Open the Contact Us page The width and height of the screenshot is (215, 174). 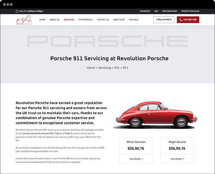pyautogui.click(x=103, y=19)
